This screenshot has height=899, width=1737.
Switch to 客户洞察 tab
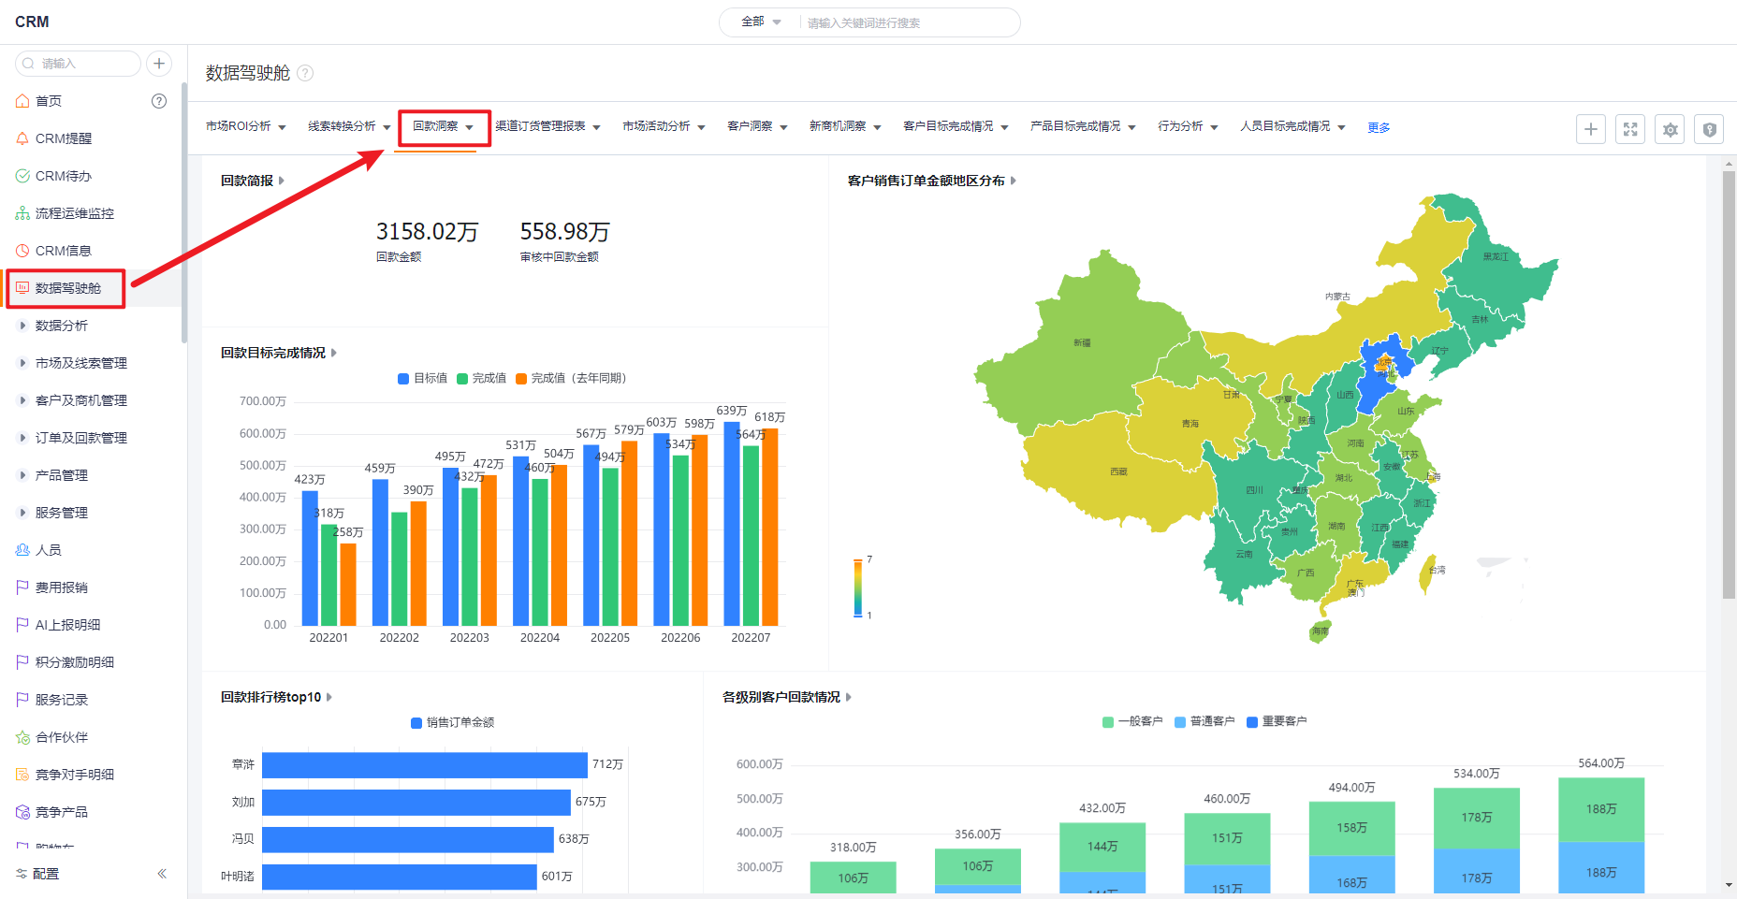750,126
